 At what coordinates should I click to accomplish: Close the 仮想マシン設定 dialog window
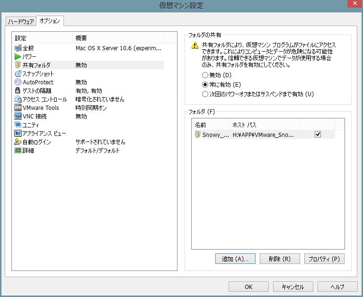click(355, 3)
